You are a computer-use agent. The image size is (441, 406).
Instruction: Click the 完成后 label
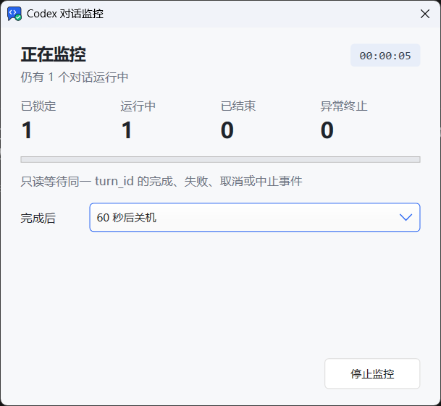tap(38, 218)
